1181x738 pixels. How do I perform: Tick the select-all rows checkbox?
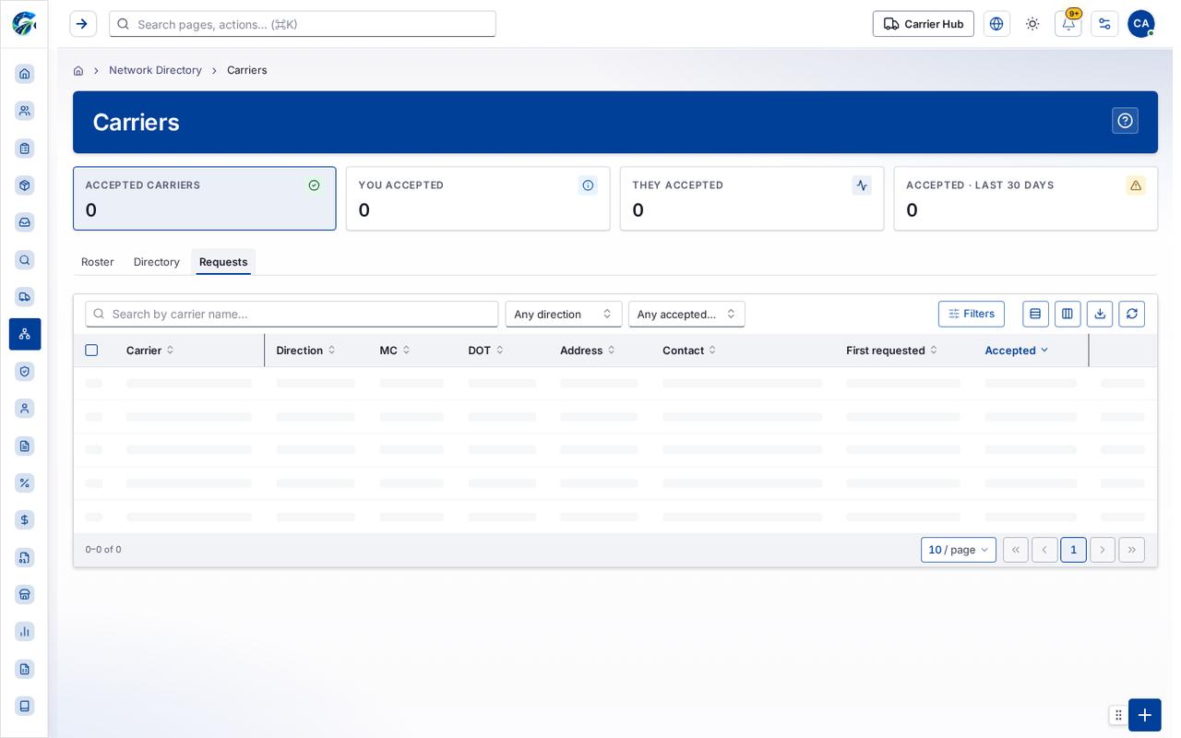click(x=91, y=351)
